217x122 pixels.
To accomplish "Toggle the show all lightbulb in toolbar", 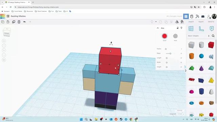I will 152,22.
